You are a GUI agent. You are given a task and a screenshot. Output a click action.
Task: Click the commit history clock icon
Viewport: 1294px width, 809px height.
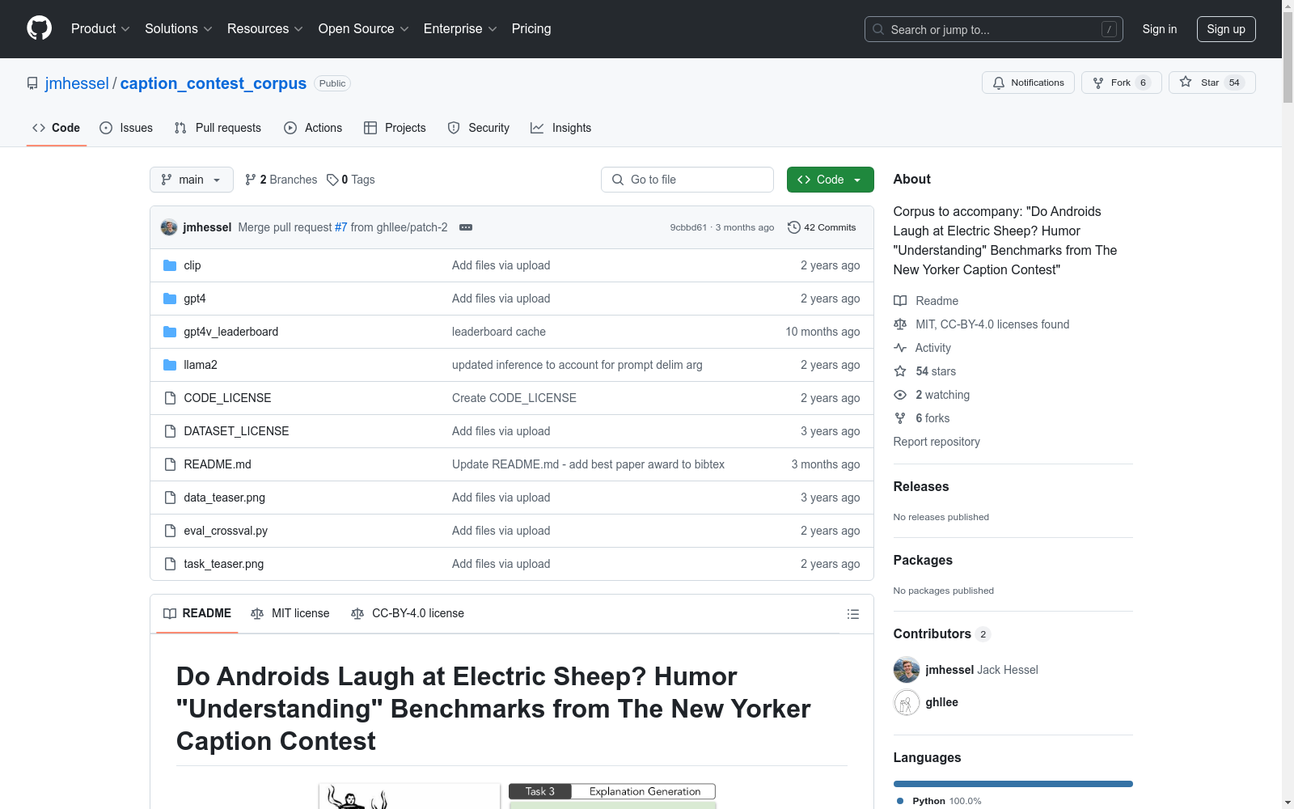tap(794, 227)
